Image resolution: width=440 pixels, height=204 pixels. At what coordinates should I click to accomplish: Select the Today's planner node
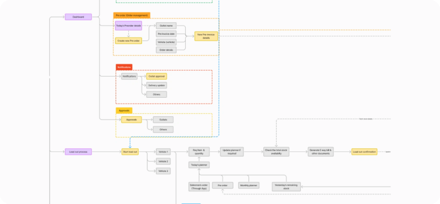point(199,165)
